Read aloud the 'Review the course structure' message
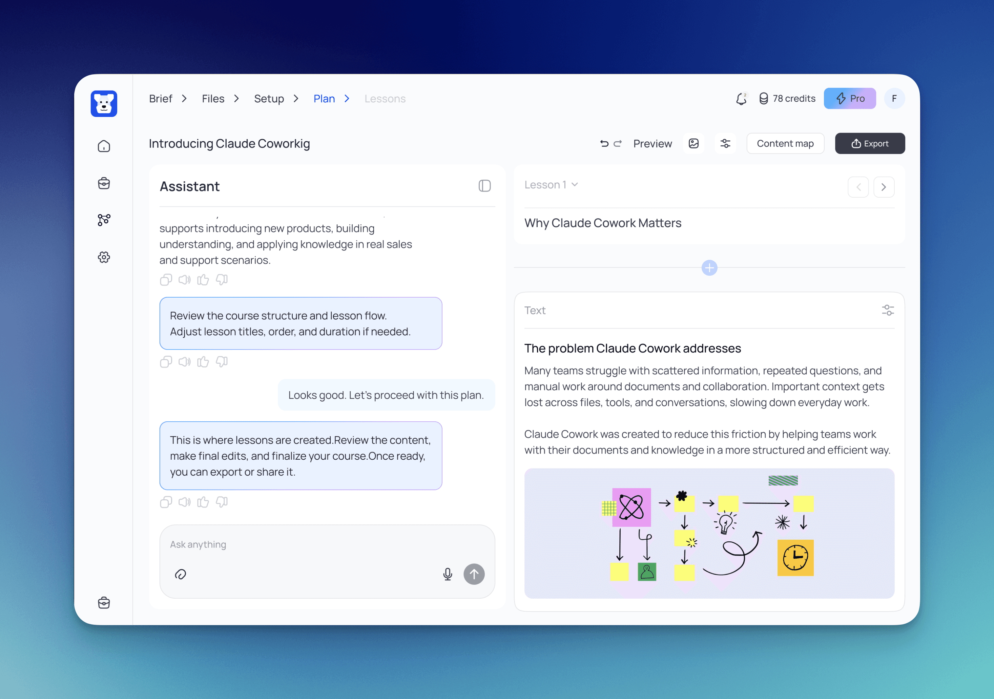Screen dimensions: 994x699 pyautogui.click(x=184, y=362)
